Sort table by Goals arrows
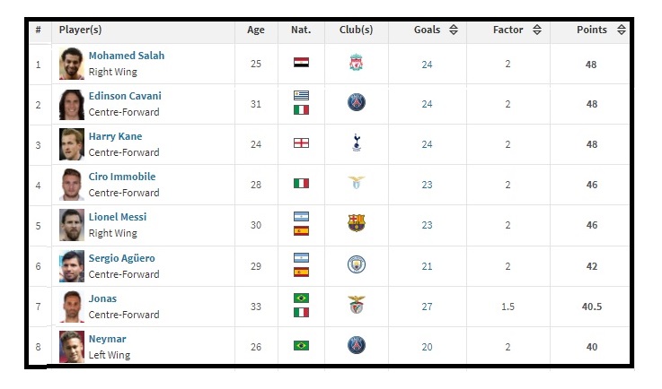This screenshot has width=662, height=389. (x=454, y=30)
